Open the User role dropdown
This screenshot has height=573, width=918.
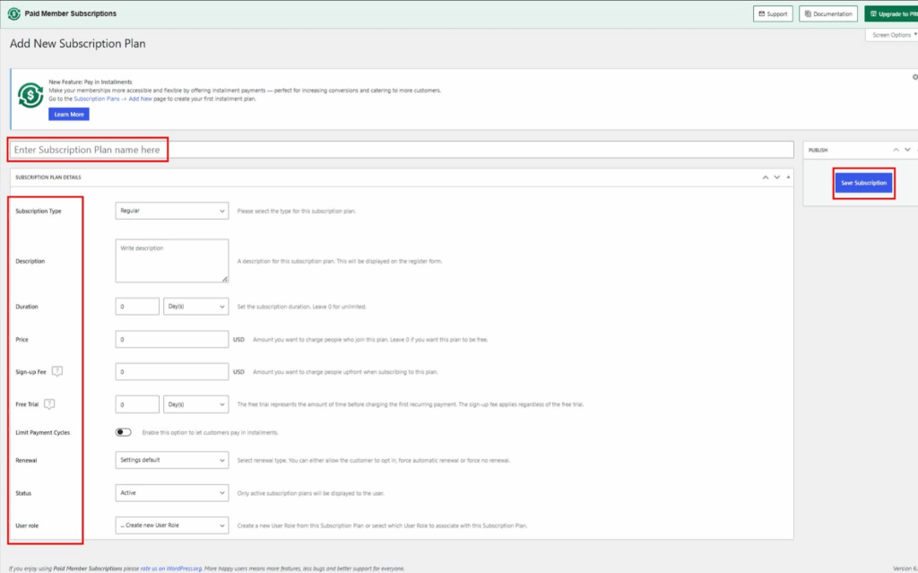172,525
